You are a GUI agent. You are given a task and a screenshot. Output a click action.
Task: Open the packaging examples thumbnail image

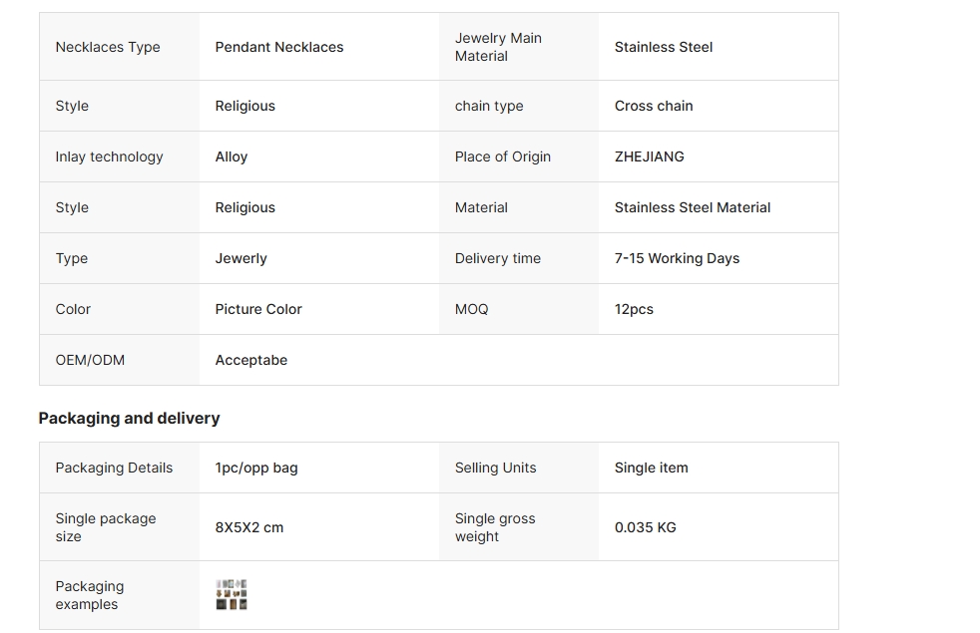(232, 595)
